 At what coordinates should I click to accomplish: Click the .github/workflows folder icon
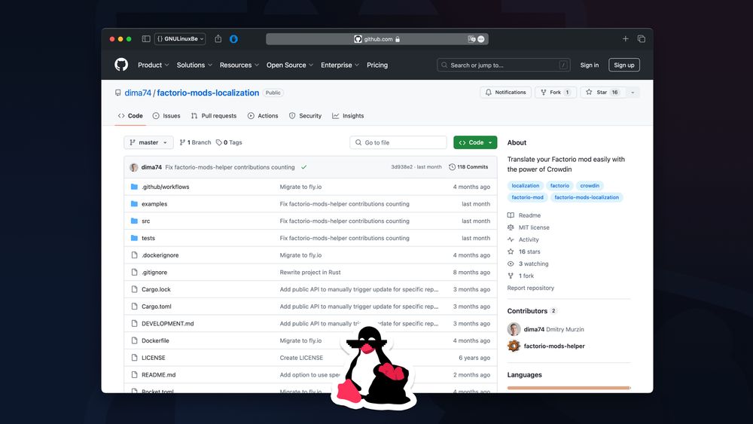(135, 187)
